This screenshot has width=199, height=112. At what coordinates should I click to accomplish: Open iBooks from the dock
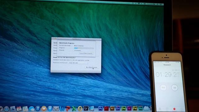[44, 109]
